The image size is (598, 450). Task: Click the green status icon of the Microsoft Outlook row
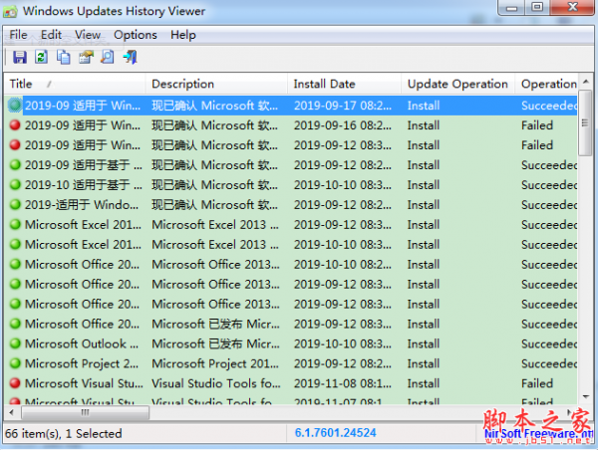[15, 343]
